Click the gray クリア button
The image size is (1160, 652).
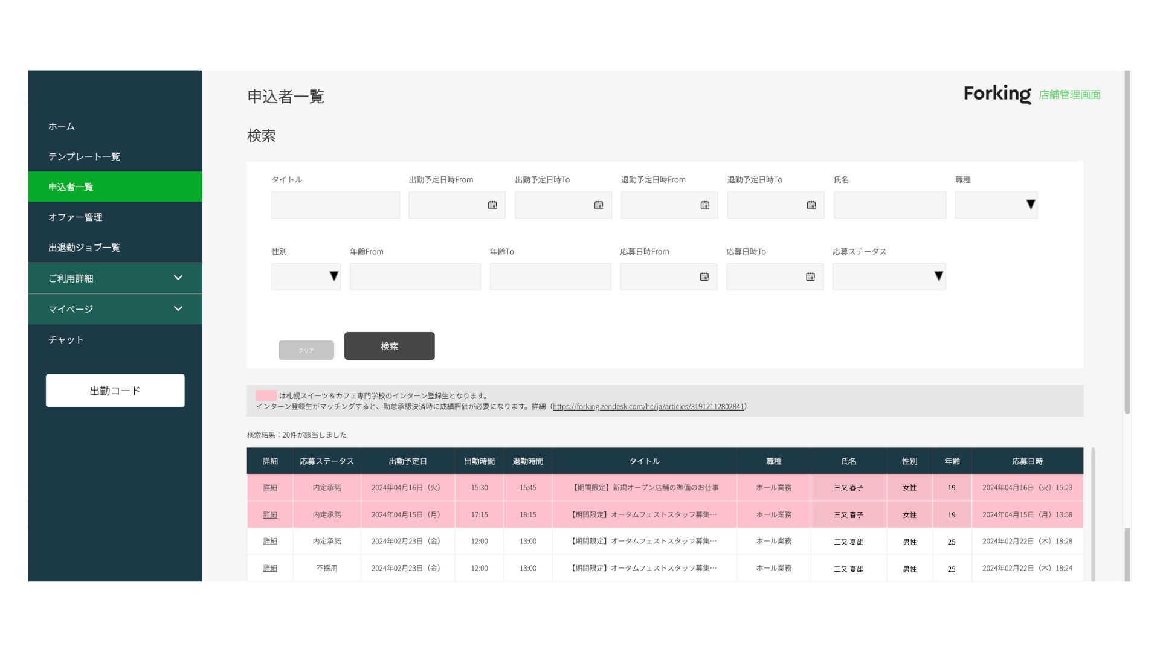(x=306, y=350)
